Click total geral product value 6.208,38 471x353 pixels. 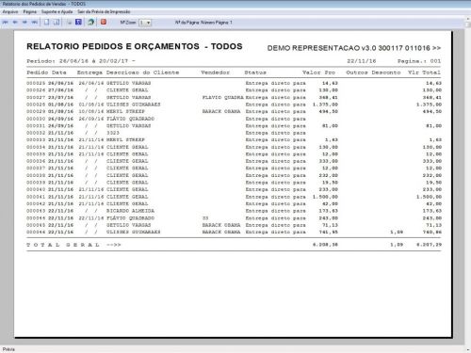[x=325, y=245]
